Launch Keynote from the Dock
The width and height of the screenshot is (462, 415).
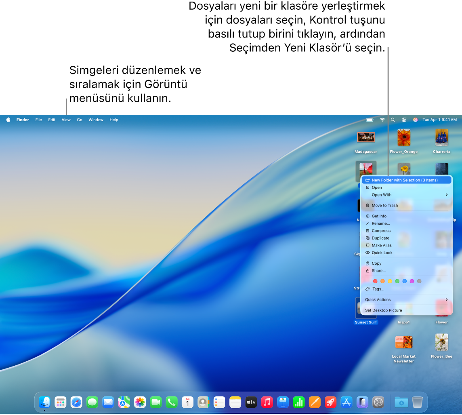(283, 402)
